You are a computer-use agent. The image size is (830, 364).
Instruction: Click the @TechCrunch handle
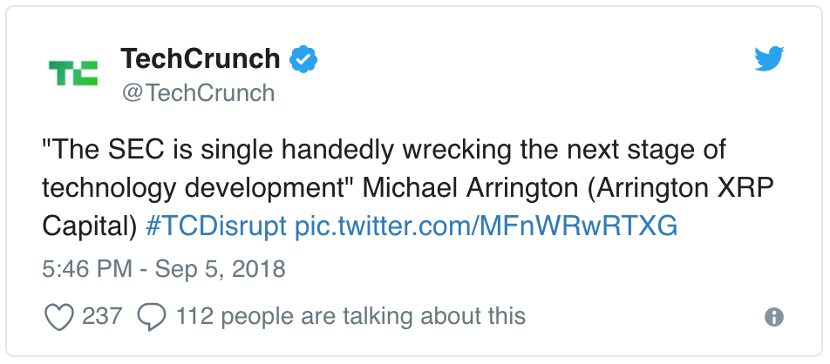point(198,92)
